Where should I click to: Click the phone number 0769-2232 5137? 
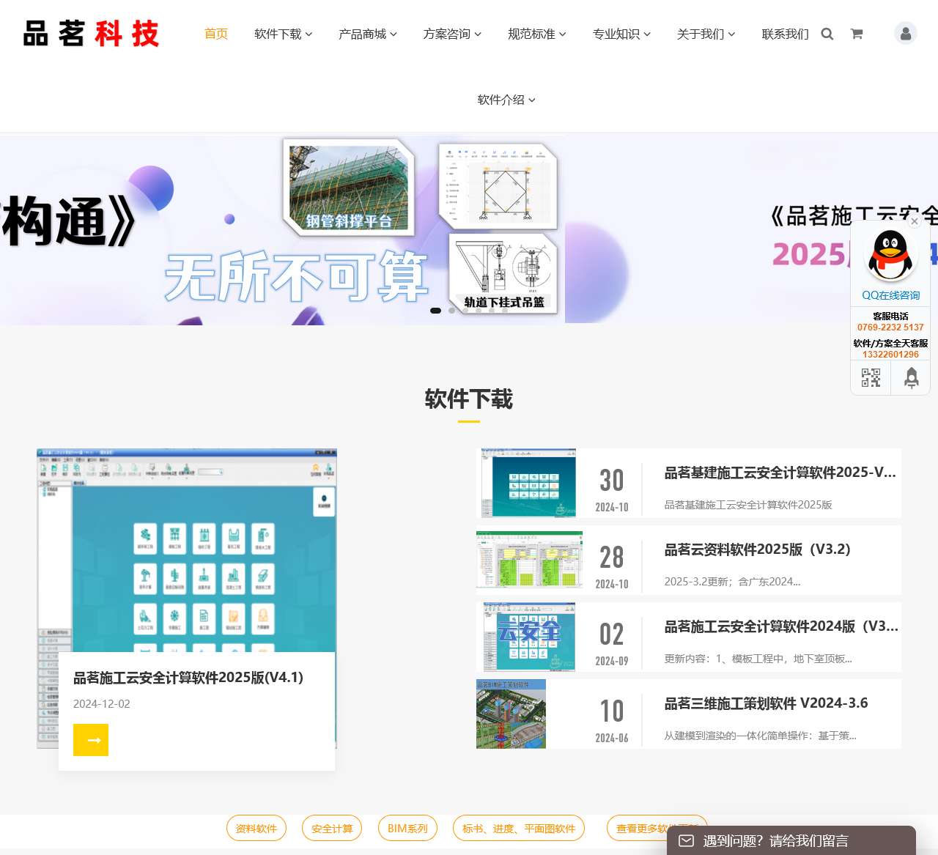(x=890, y=327)
